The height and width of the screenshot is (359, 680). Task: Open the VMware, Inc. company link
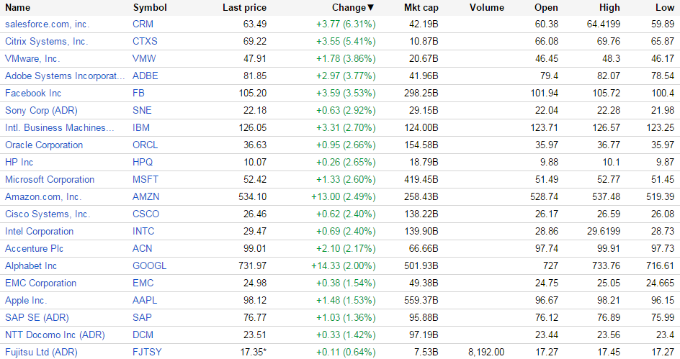point(32,58)
